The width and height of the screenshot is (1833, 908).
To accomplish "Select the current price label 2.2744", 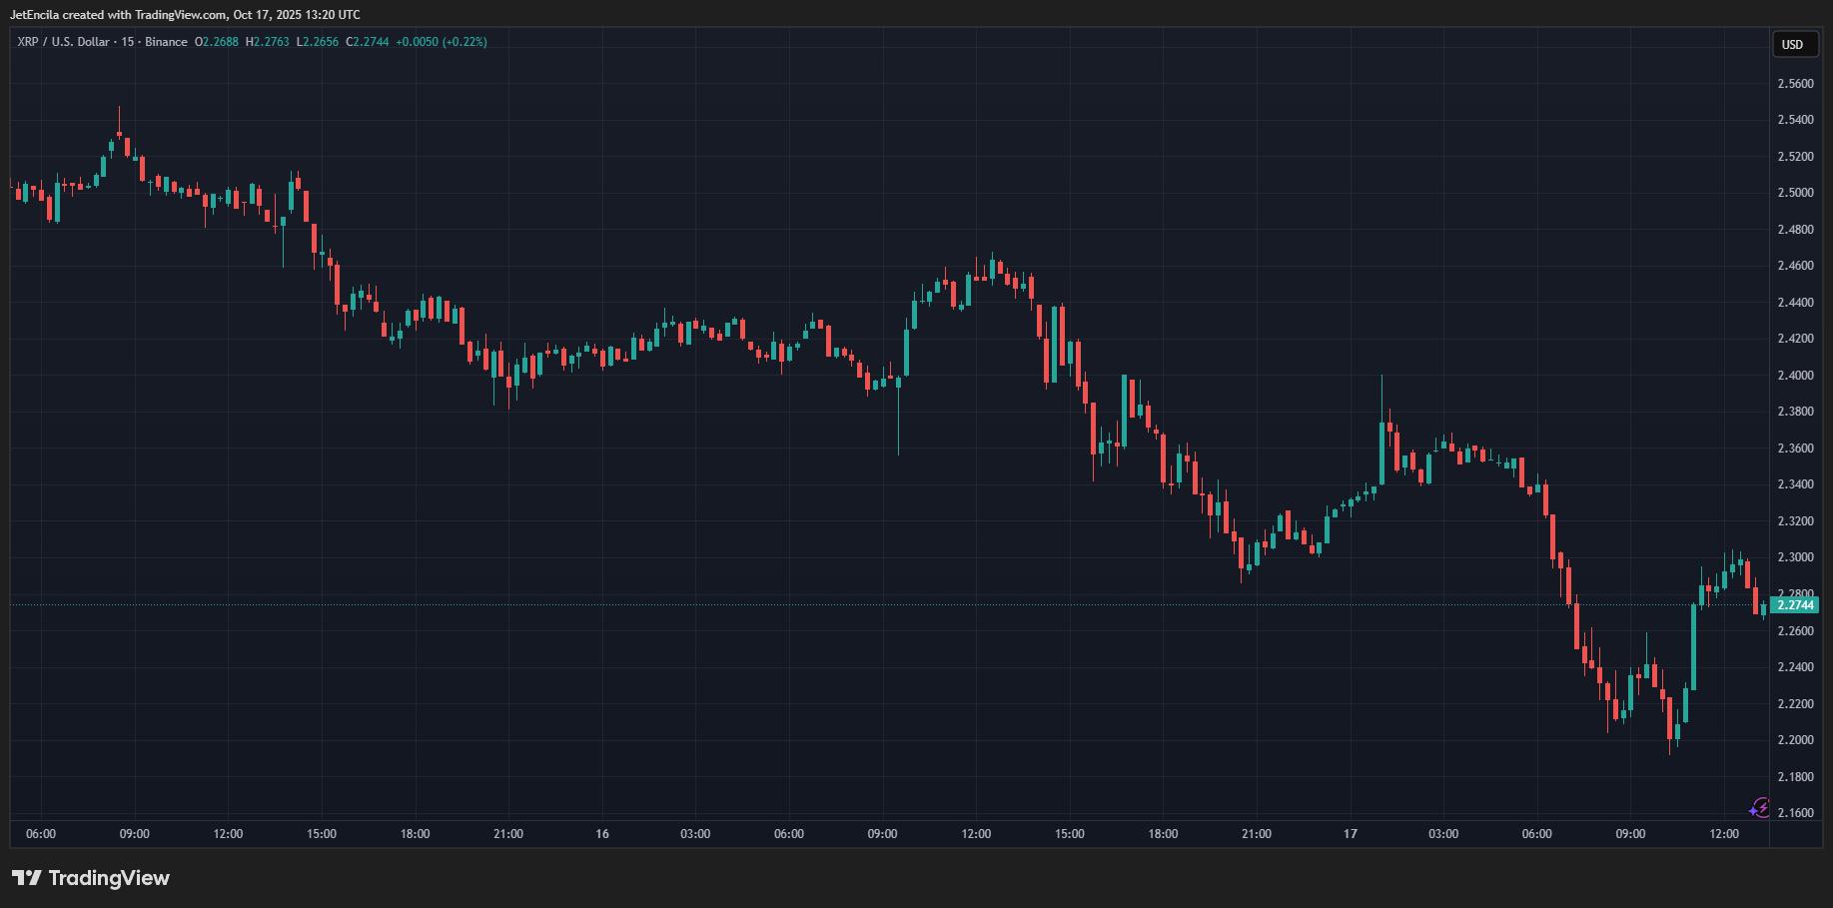I will click(x=1795, y=605).
